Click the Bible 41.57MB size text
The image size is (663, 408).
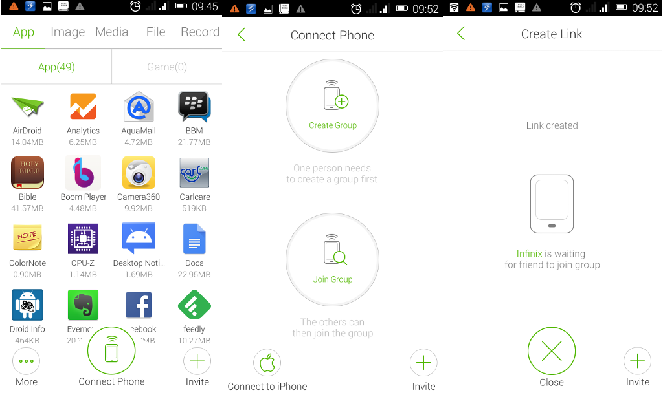27,208
